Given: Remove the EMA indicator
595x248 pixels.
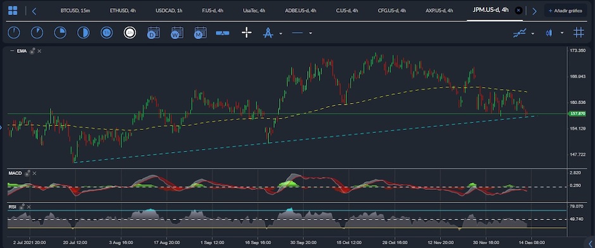Looking at the screenshot, I should pos(39,51).
